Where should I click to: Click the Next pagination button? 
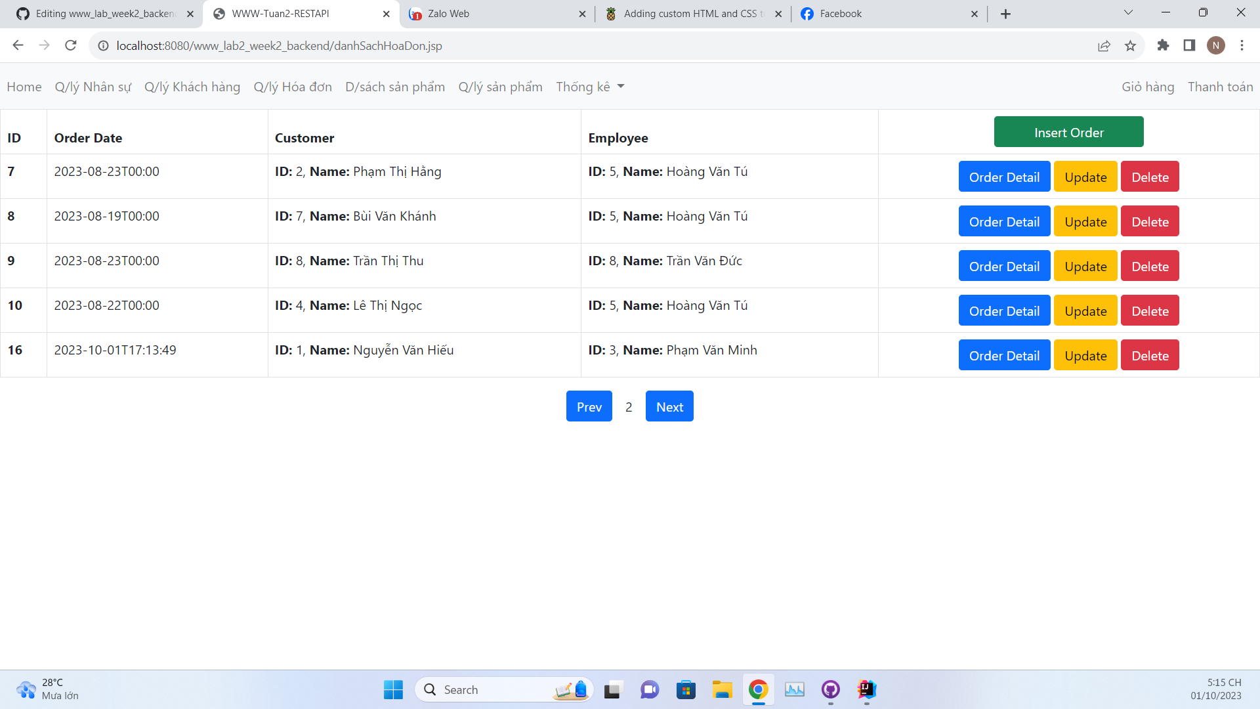[669, 406]
